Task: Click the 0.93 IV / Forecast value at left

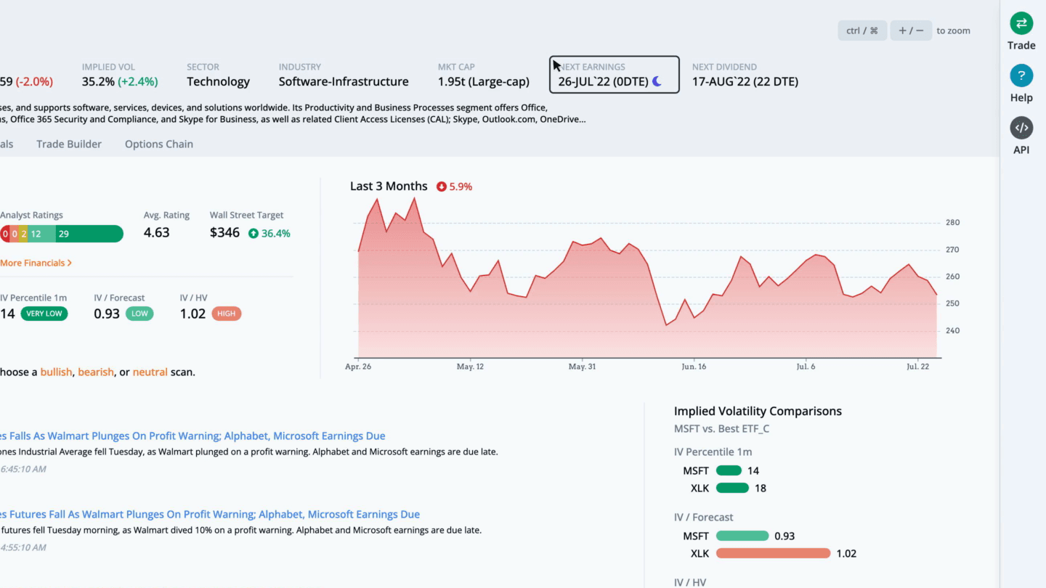Action: pos(107,314)
